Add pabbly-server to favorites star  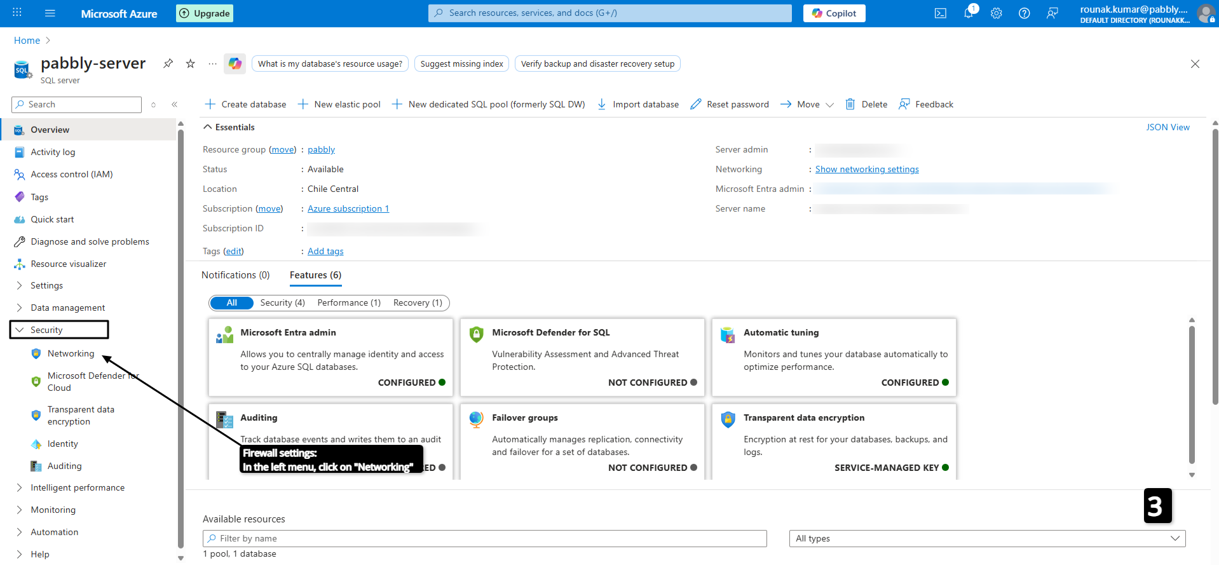pos(190,64)
